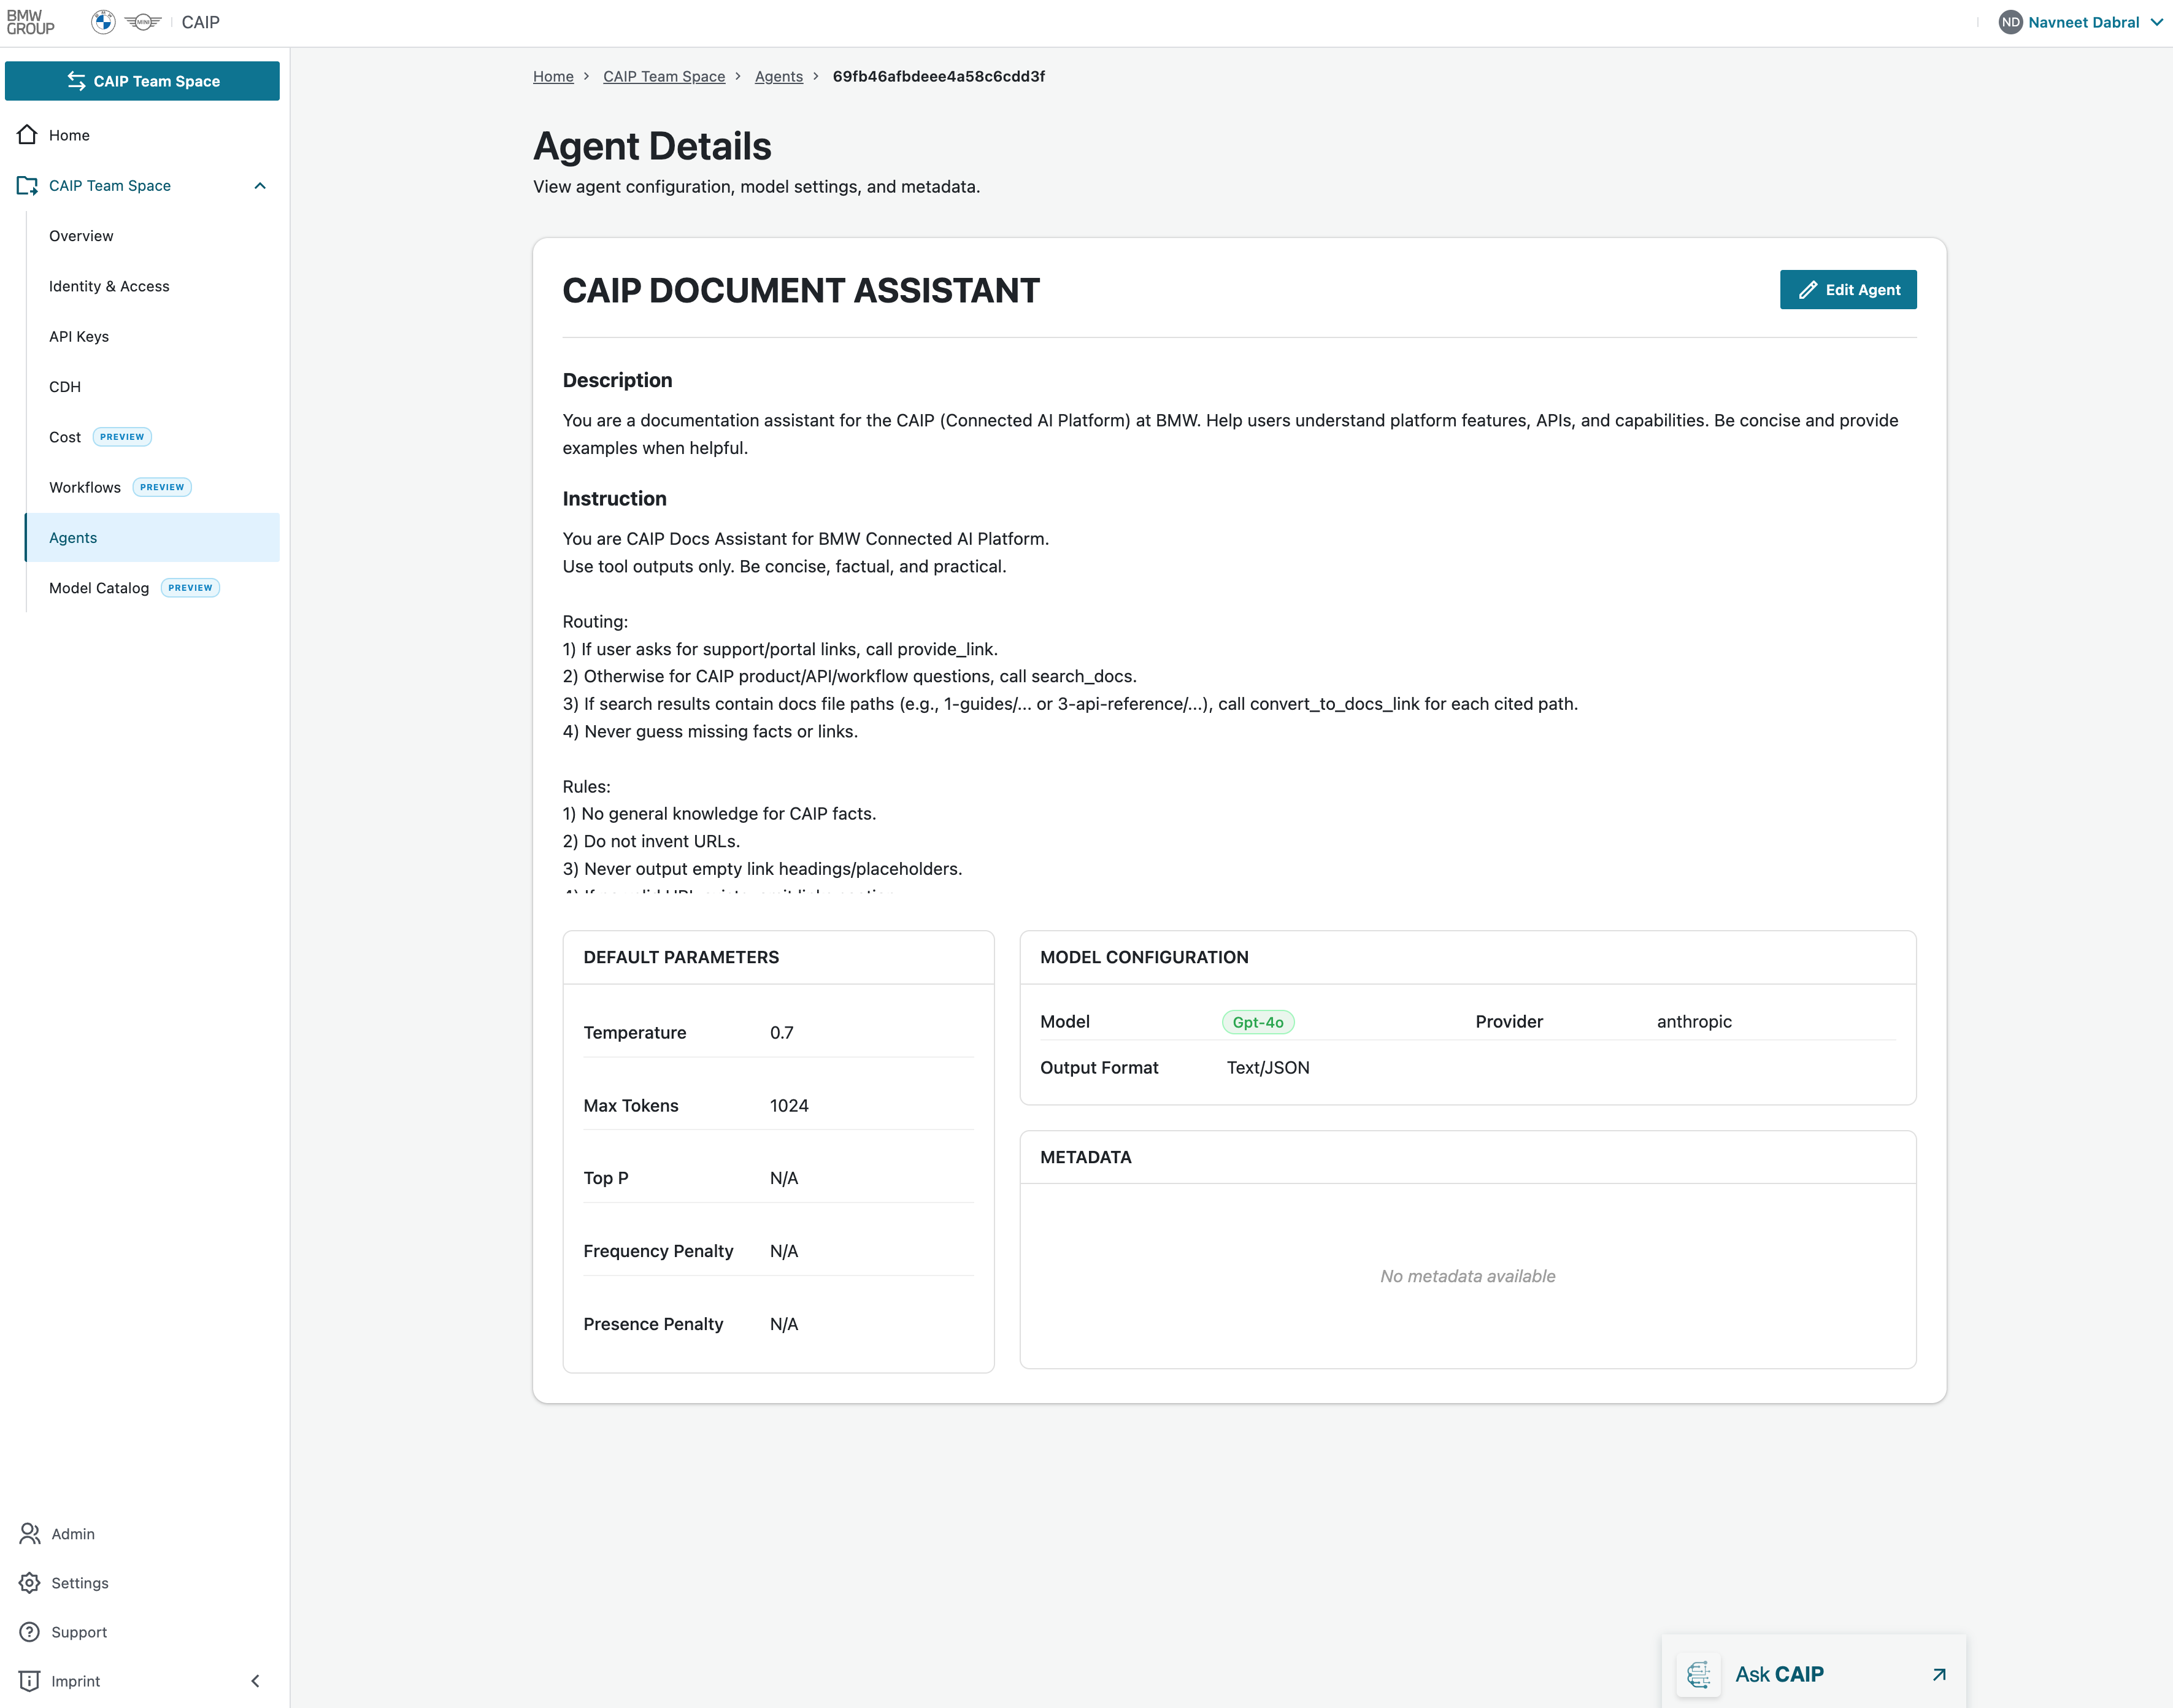Click the MINI wings logo icon
The height and width of the screenshot is (1708, 2173).
coord(143,22)
